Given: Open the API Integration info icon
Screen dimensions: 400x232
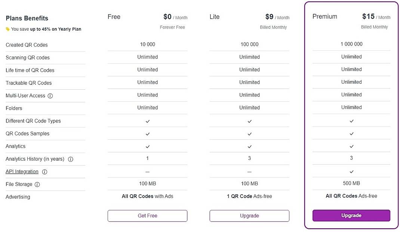Looking at the screenshot, I should tap(44, 171).
